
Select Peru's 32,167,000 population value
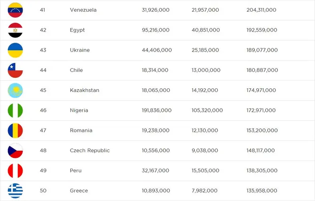click(x=155, y=170)
